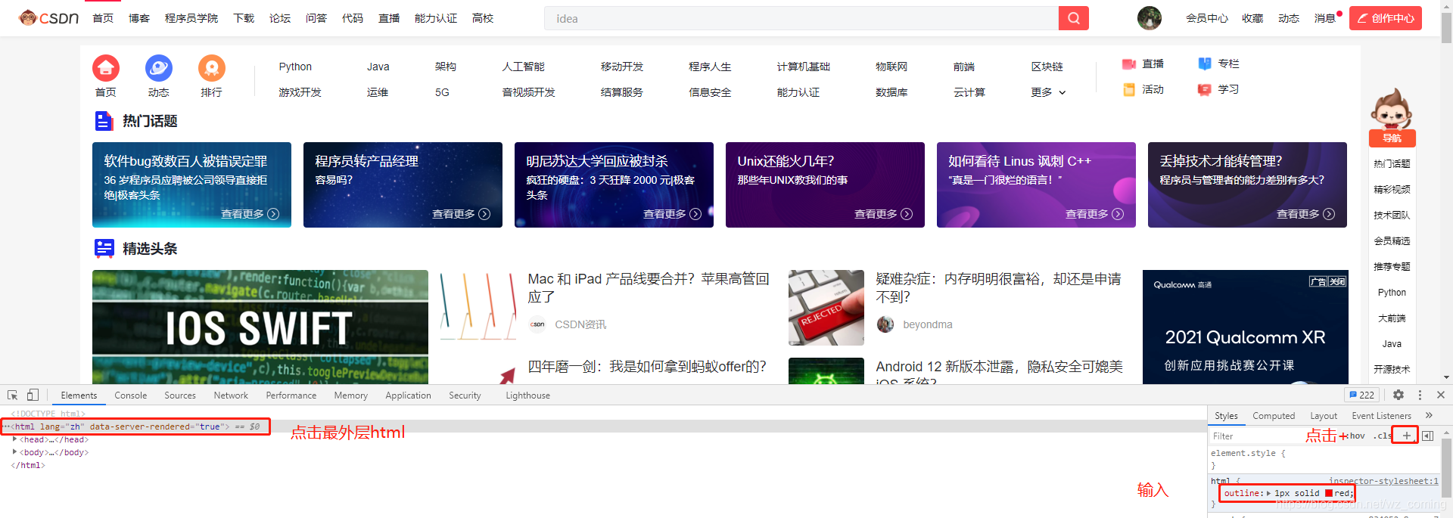Open DevTools settings gear
This screenshot has height=518, width=1453.
(x=1399, y=395)
